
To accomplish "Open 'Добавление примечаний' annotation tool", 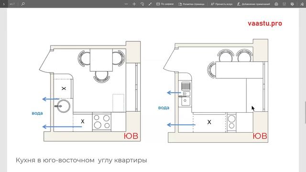I will (253, 4).
